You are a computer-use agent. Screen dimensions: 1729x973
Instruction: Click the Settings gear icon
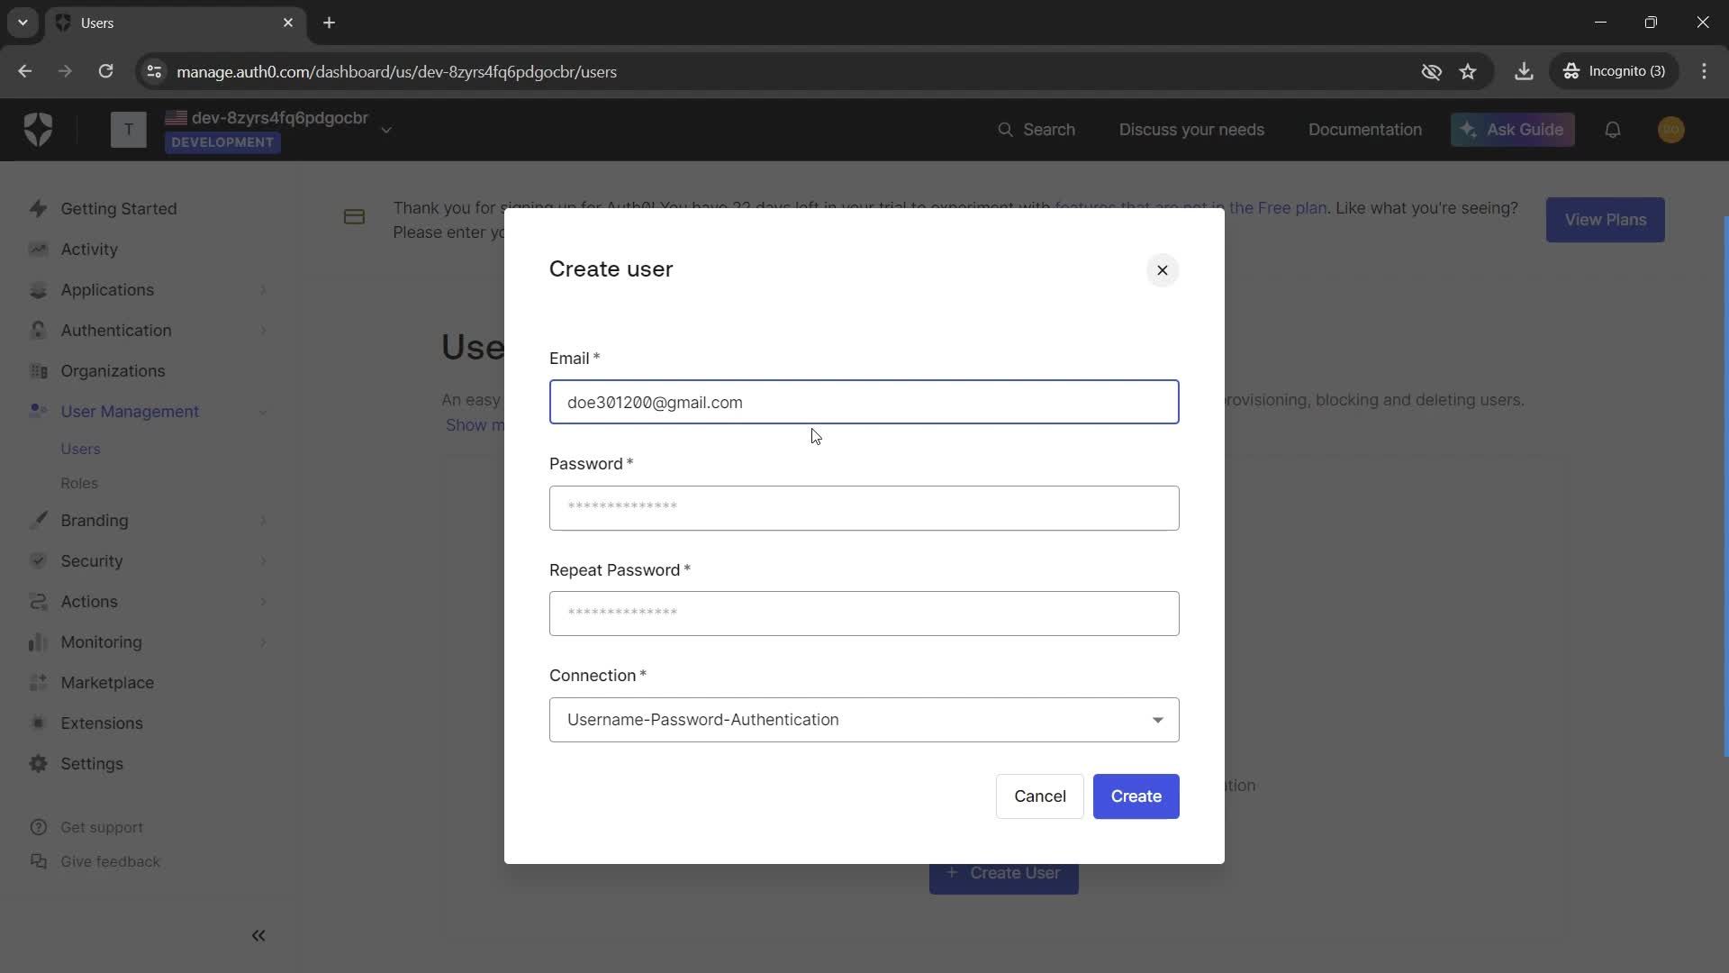pos(38,764)
